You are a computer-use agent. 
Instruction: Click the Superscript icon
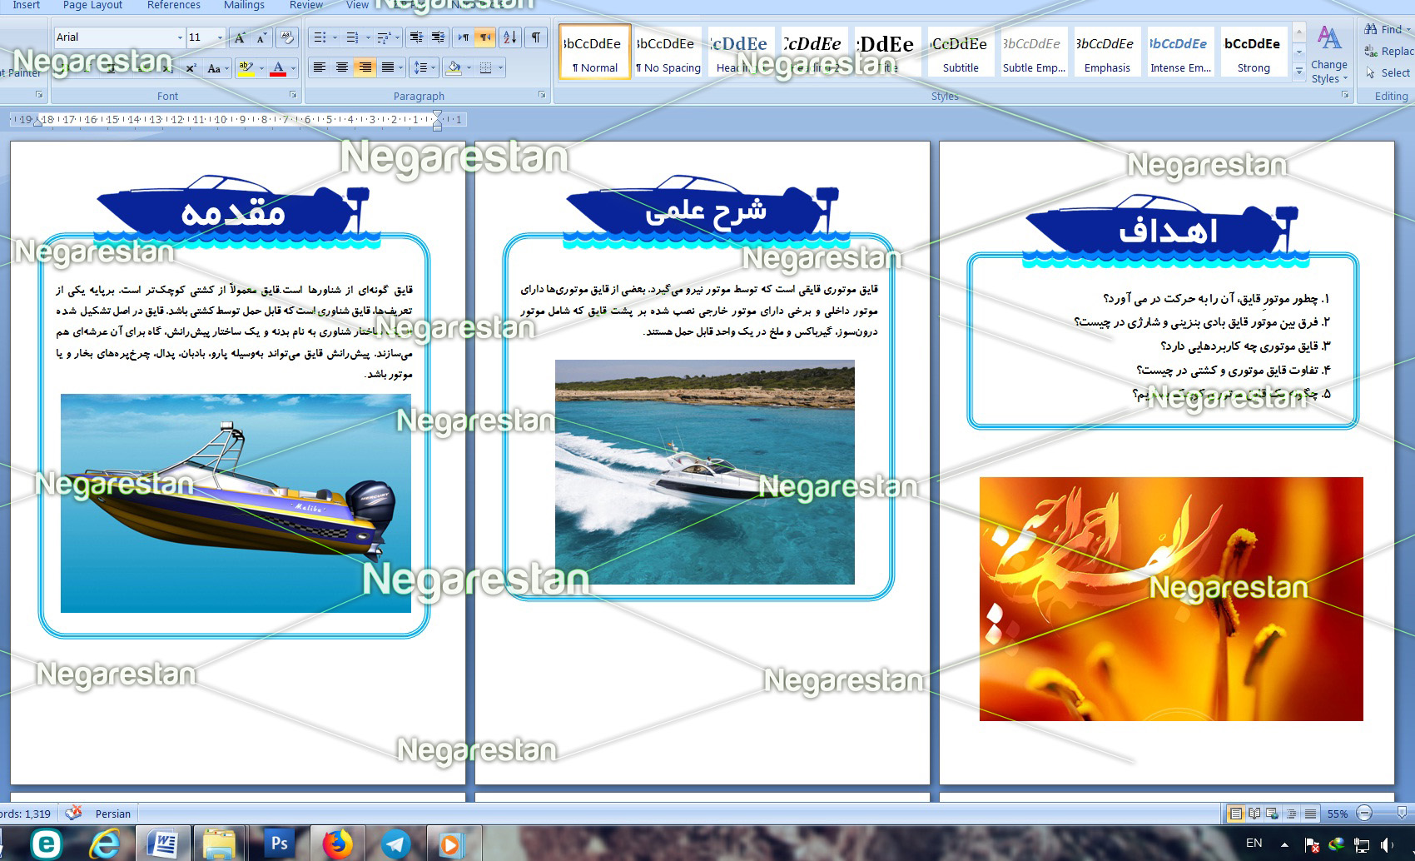point(191,68)
